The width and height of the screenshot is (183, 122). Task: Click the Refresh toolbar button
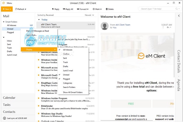(20, 9)
